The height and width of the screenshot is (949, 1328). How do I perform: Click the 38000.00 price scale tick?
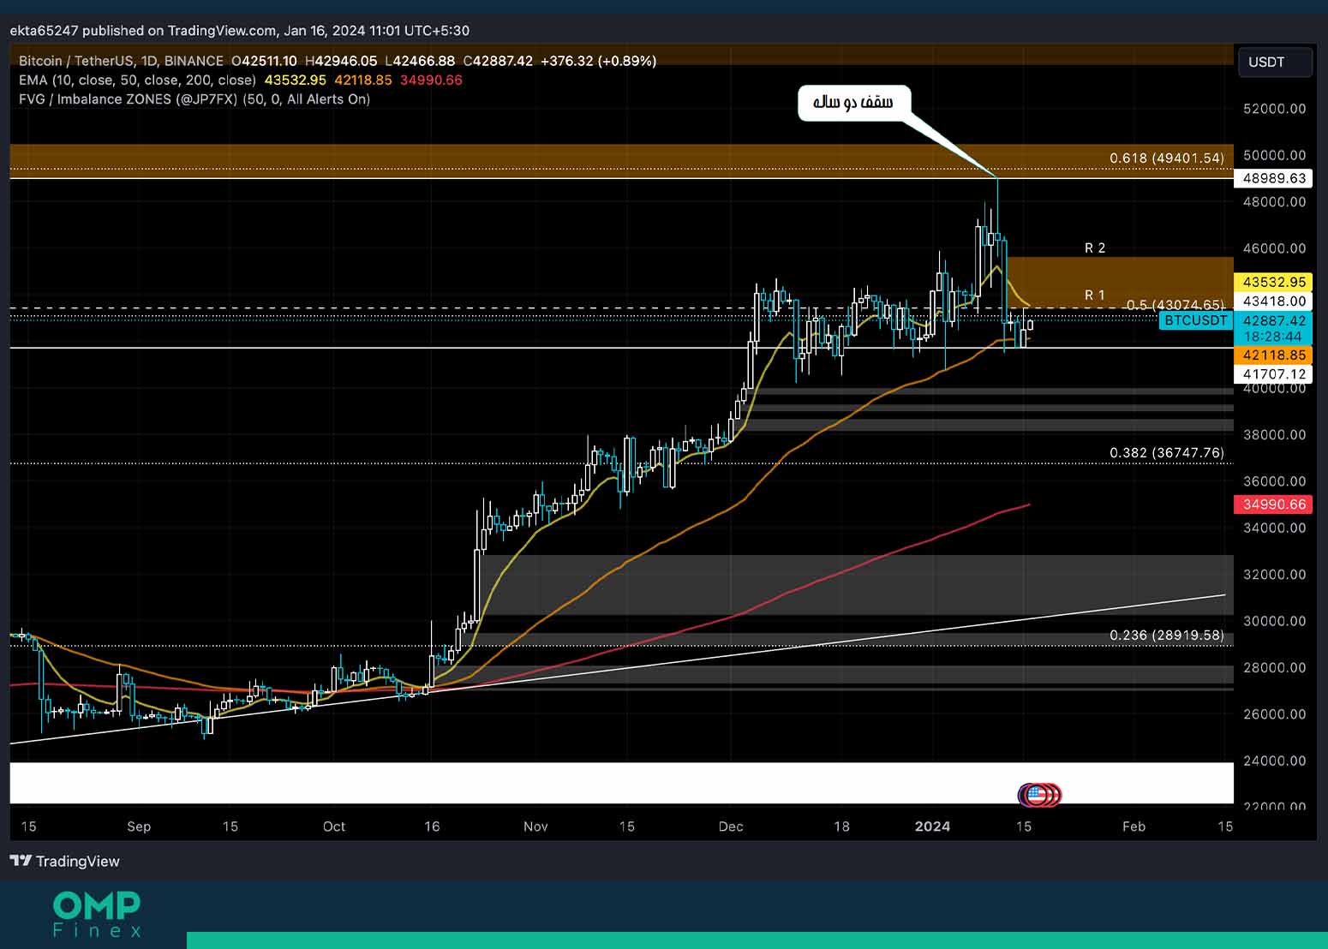coord(1275,434)
